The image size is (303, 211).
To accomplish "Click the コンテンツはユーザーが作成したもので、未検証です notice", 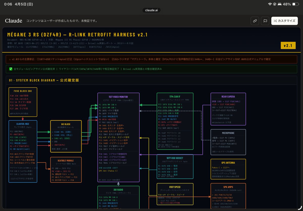I will pyautogui.click(x=62, y=21).
